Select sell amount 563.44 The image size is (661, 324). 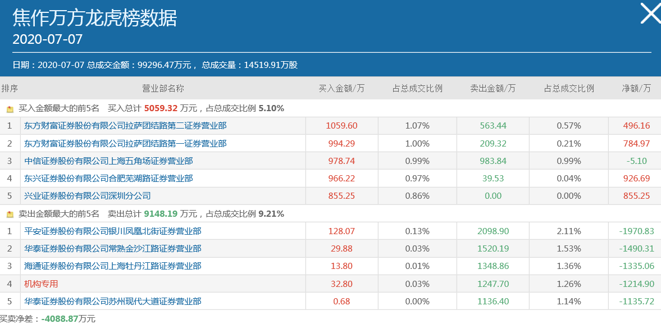493,126
